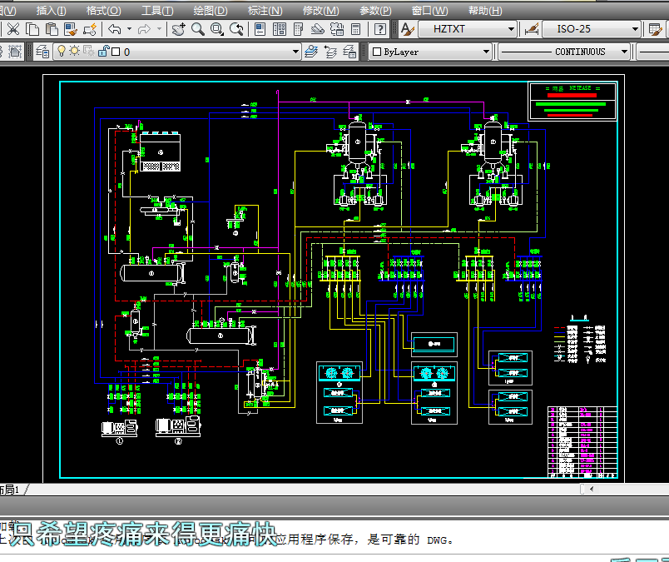Viewport: 669px width, 562px height.
Task: Open the Properties palette icon
Action: click(260, 29)
